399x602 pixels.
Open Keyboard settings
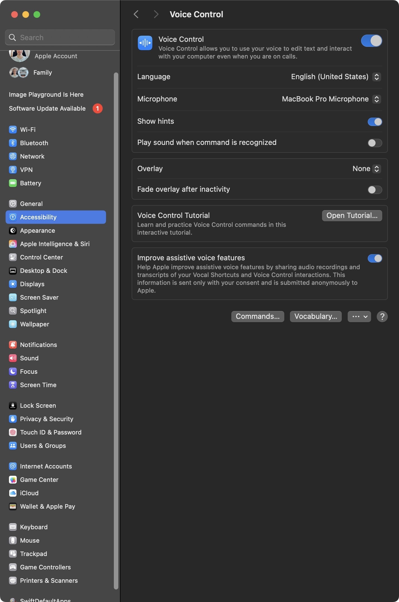tap(56, 527)
